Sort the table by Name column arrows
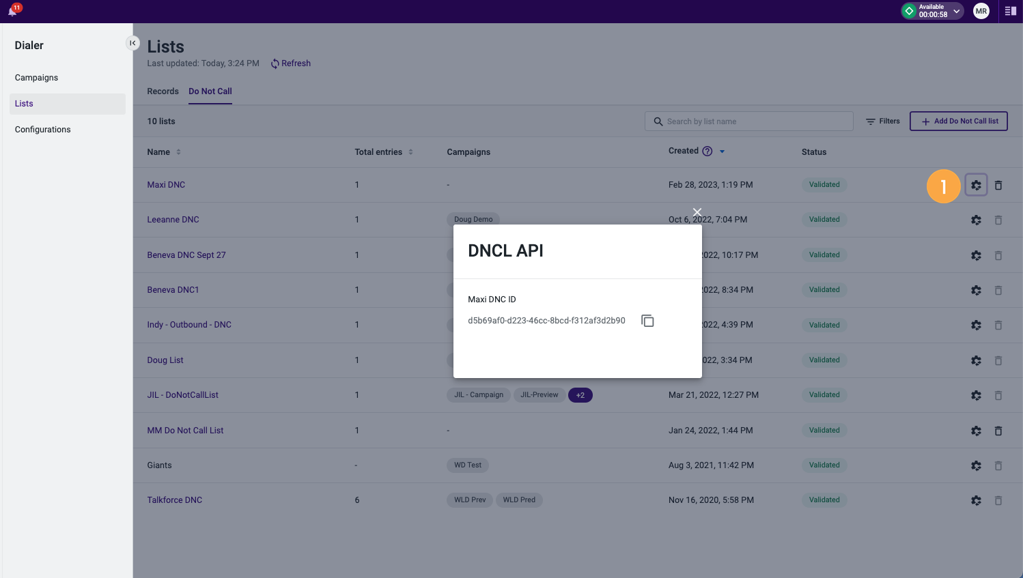The image size is (1023, 578). (x=178, y=151)
